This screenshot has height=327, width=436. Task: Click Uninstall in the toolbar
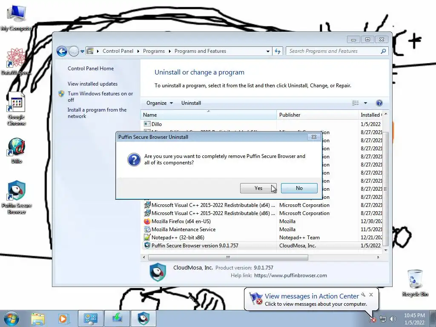coord(191,103)
